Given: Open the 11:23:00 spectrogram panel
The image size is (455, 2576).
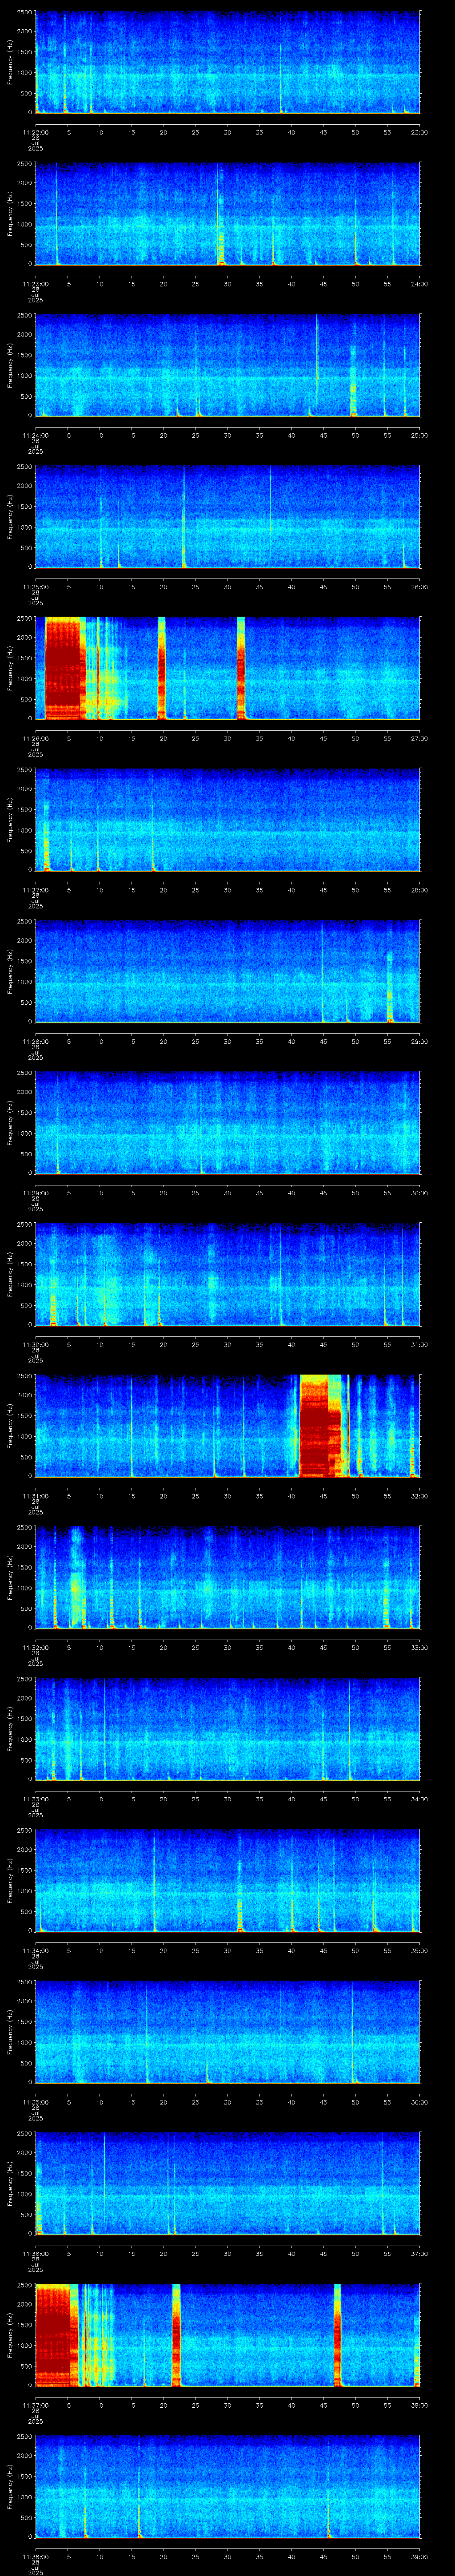Looking at the screenshot, I should tap(227, 214).
